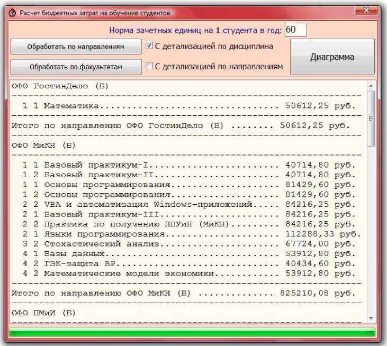Click 'Математические модели экономики' row
Screen dimensions: 387x346
[189, 274]
